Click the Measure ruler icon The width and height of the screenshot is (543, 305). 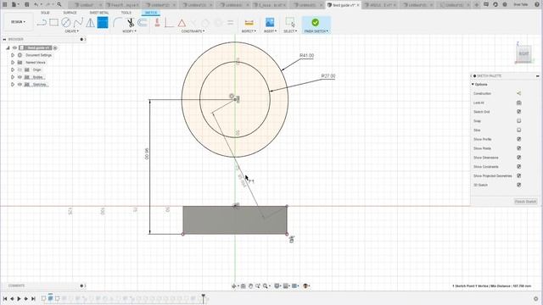click(249, 23)
